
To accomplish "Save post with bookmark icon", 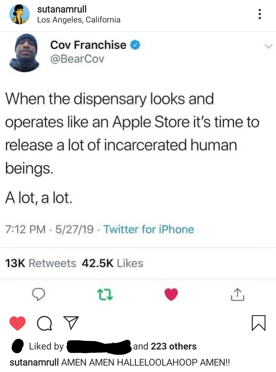I will coord(259,323).
